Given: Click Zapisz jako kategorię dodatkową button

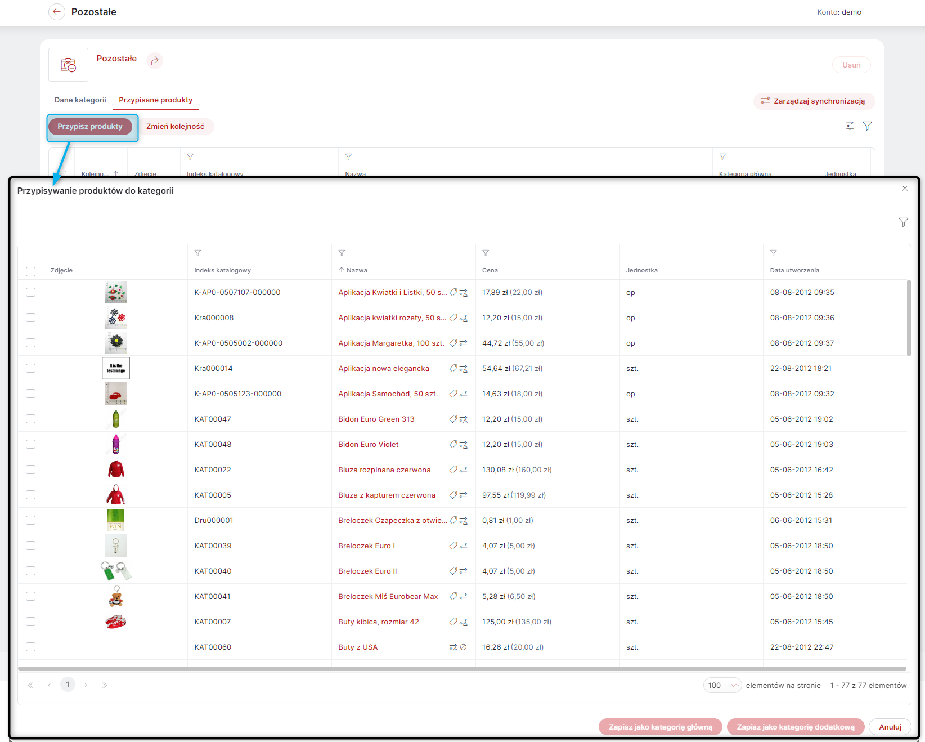Looking at the screenshot, I should (x=796, y=727).
